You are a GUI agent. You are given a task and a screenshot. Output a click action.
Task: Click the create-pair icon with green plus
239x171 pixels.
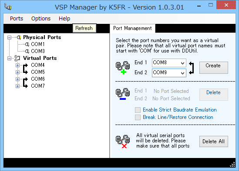pyautogui.click(x=123, y=67)
